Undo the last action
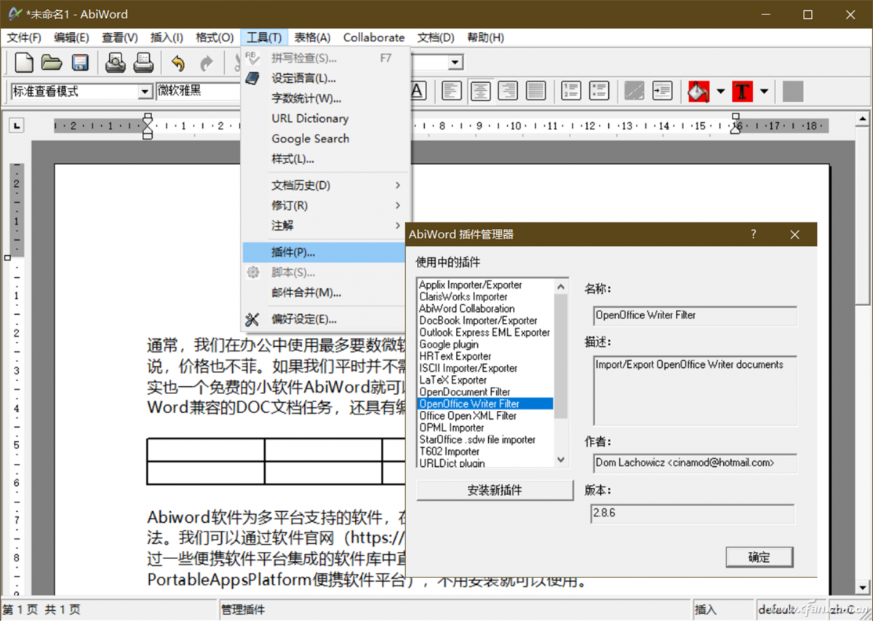Screen dimensions: 873x621 click(178, 62)
